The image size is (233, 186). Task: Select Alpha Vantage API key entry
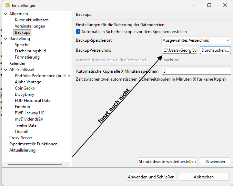click(28, 82)
